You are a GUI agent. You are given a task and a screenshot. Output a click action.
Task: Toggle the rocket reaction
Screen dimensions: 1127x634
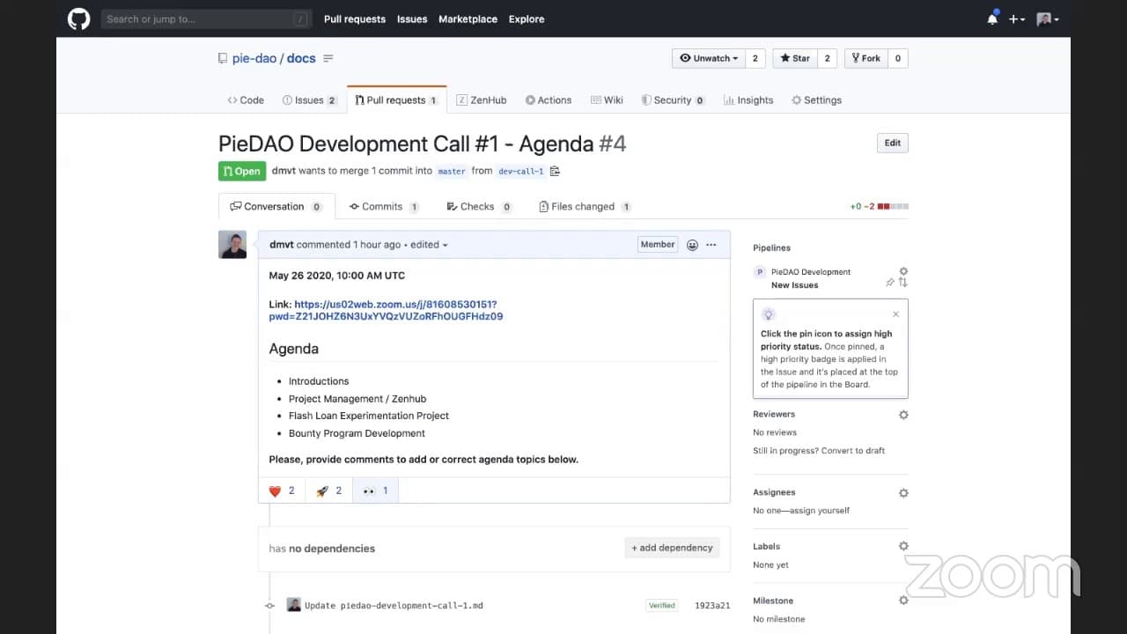(328, 490)
